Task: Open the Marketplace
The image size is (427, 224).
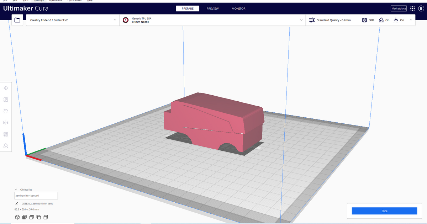Action: pos(399,9)
